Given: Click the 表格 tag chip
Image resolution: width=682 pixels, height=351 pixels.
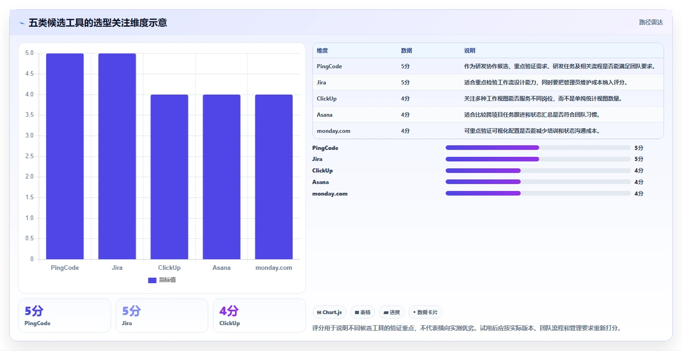Looking at the screenshot, I should 363,312.
